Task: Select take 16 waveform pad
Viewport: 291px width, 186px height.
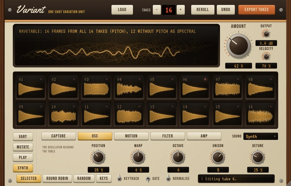Action: click(x=260, y=114)
